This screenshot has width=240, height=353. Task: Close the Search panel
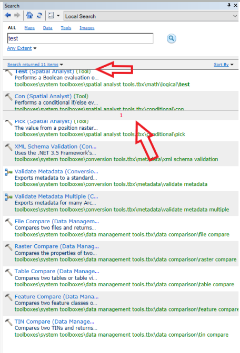pos(235,5)
